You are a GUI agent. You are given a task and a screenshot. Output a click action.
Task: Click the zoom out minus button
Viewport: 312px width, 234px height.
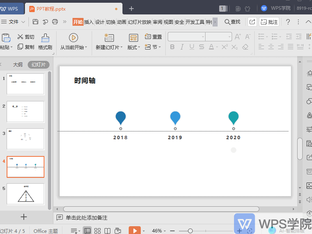(172, 231)
